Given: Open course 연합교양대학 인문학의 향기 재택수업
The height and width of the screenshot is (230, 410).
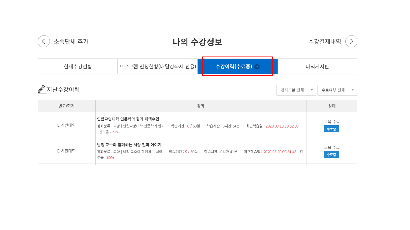Looking at the screenshot, I should (128, 119).
